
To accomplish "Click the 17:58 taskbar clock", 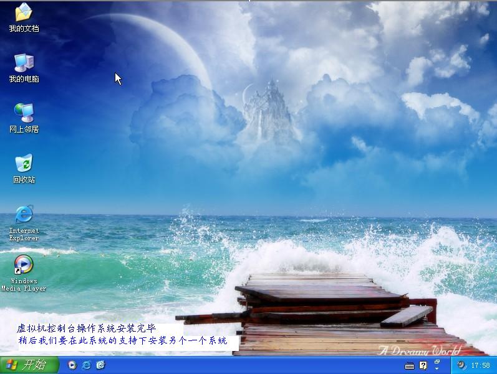I will click(480, 366).
